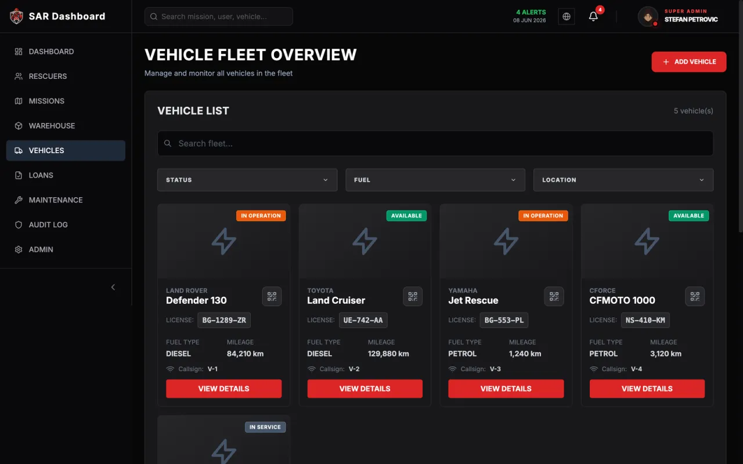Viewport: 743px width, 464px height.
Task: Open the Fuel filter dropdown
Action: [435, 180]
